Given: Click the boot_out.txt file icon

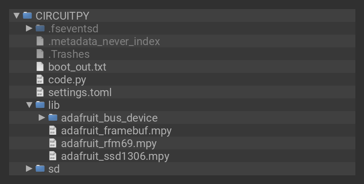Looking at the screenshot, I should [x=40, y=66].
